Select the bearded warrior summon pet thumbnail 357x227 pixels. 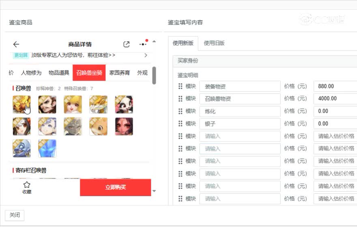point(47,105)
